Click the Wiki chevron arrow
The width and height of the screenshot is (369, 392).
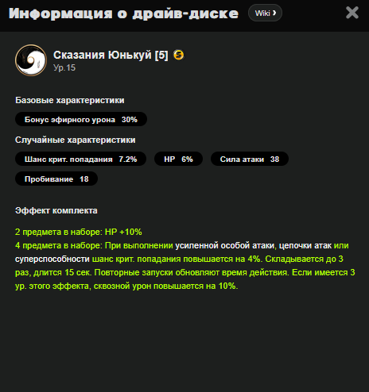[x=274, y=13]
